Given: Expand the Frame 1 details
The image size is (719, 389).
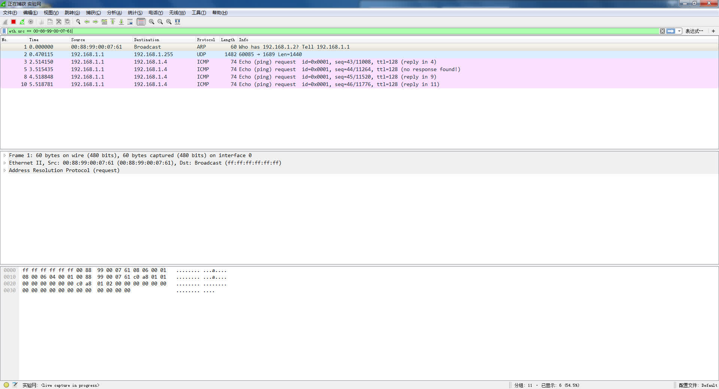Looking at the screenshot, I should point(4,155).
